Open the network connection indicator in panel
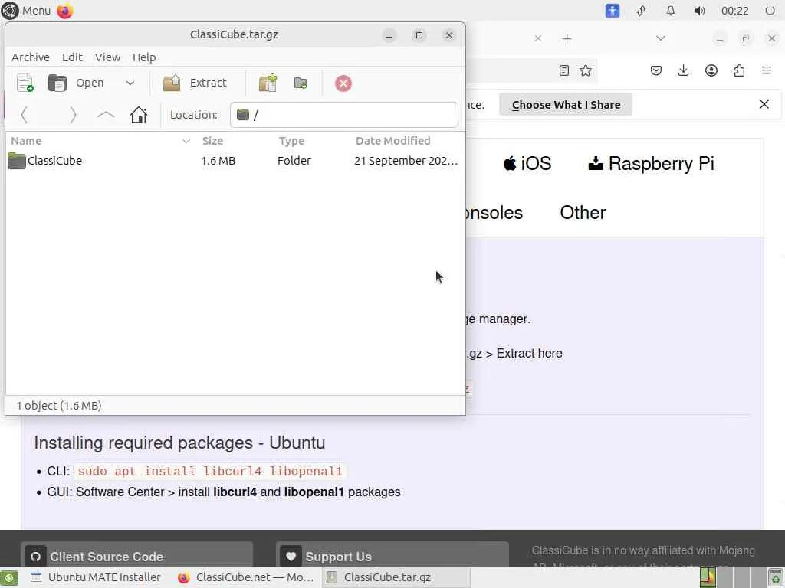The width and height of the screenshot is (785, 588). (x=642, y=11)
